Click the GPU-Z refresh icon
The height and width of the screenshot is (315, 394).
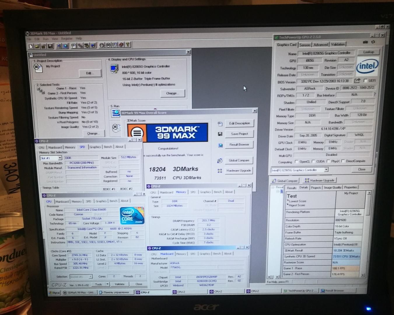[373, 42]
